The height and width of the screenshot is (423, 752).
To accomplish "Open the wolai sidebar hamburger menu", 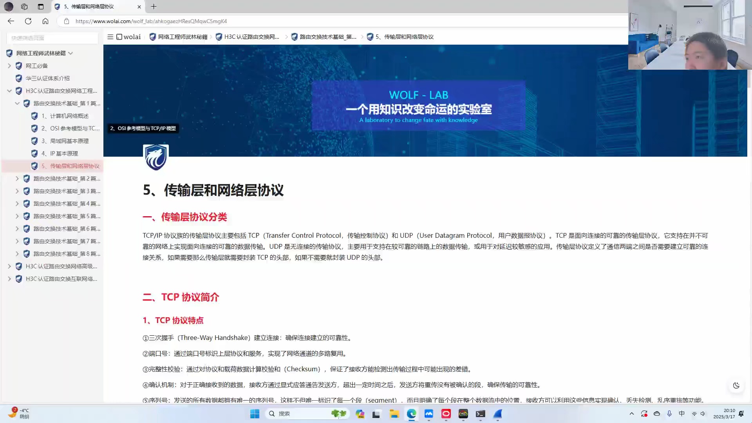I will pos(110,36).
